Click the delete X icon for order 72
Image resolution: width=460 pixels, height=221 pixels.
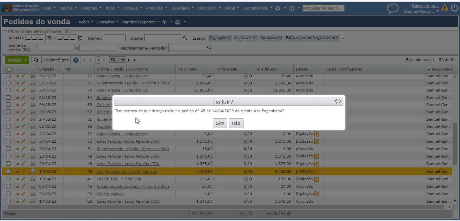click(x=18, y=76)
